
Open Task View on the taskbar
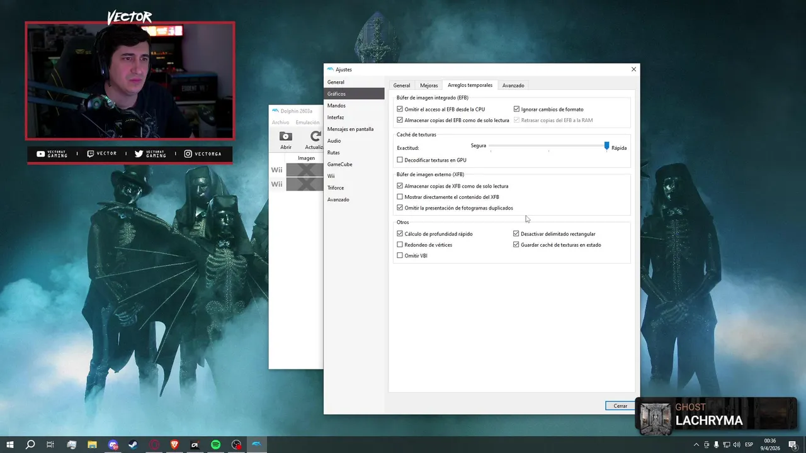50,445
